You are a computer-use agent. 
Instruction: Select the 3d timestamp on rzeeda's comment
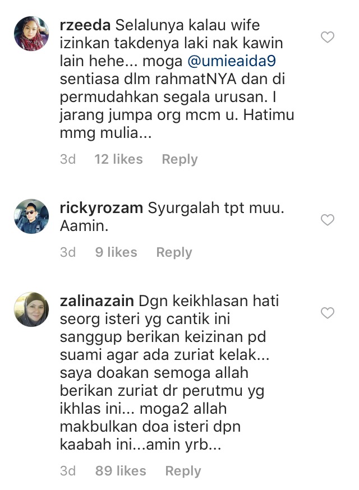pos(68,159)
